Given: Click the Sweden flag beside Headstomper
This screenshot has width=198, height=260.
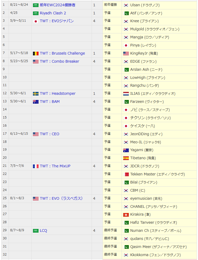Looking at the screenshot, I should 36,94.
